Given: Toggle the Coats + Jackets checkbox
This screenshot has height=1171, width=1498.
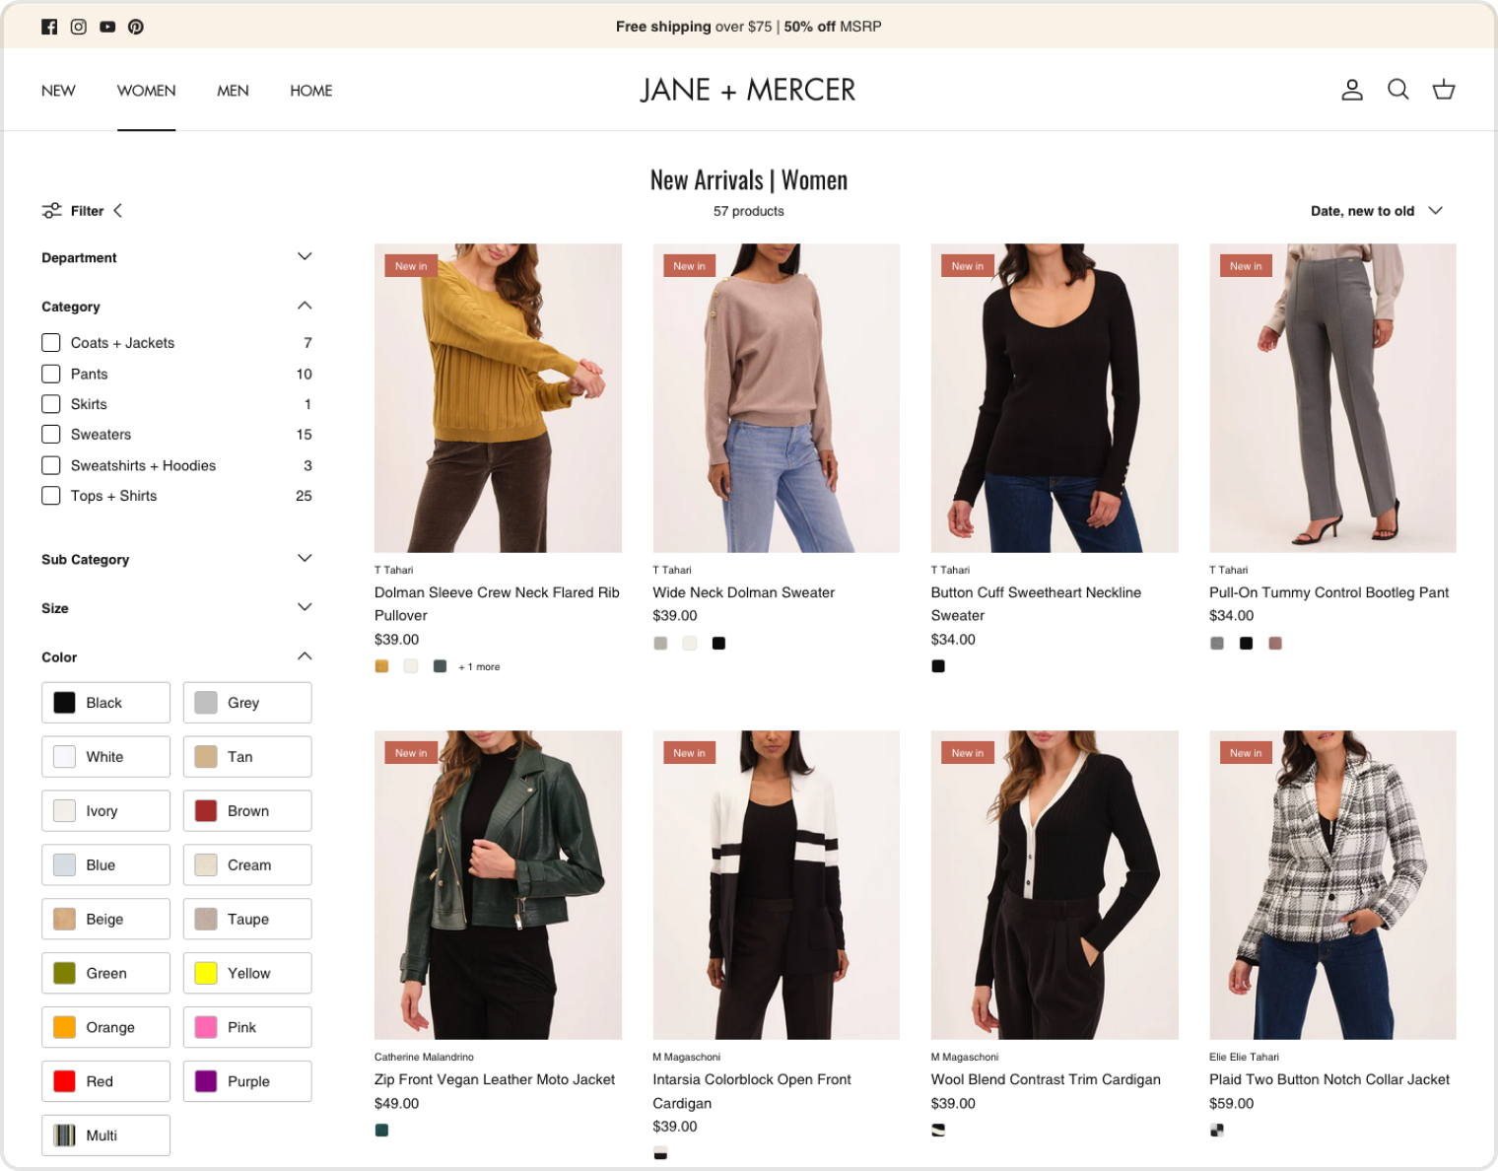Looking at the screenshot, I should (x=51, y=343).
